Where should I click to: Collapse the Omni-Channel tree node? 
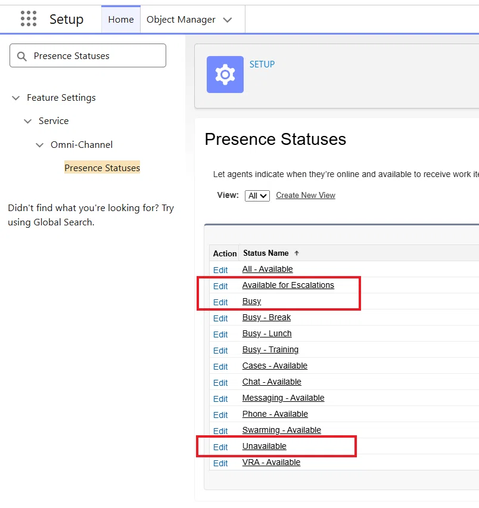click(39, 145)
